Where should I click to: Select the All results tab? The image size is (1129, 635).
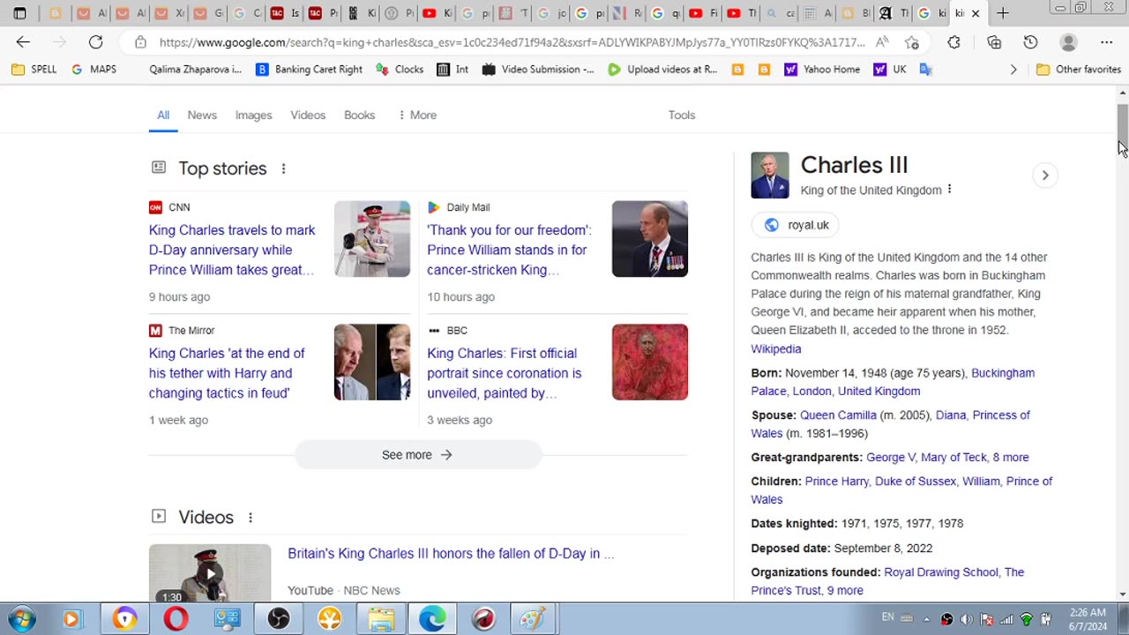coord(163,115)
